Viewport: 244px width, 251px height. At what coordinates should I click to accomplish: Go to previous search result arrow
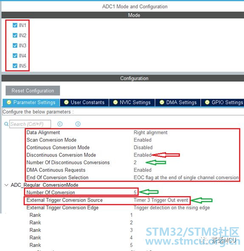[60, 124]
